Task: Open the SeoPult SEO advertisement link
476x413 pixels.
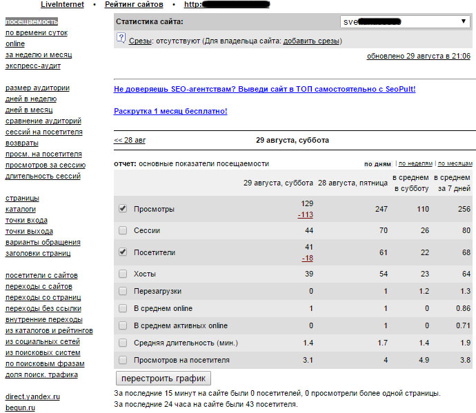Action: pos(264,89)
